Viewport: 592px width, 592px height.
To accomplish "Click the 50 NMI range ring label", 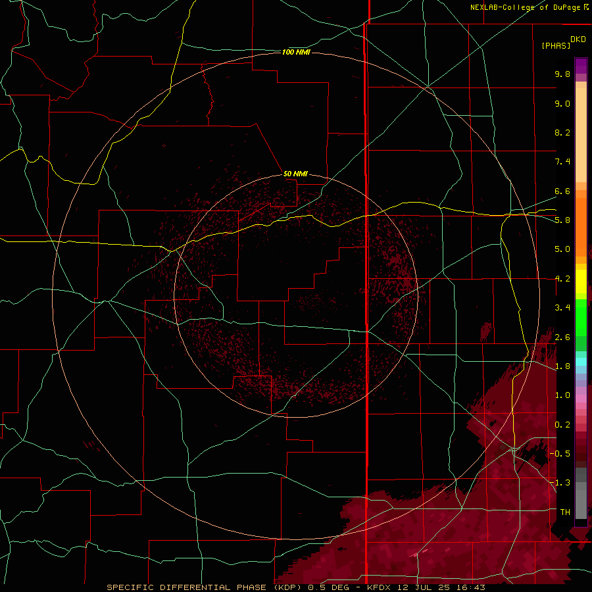I will pos(295,174).
